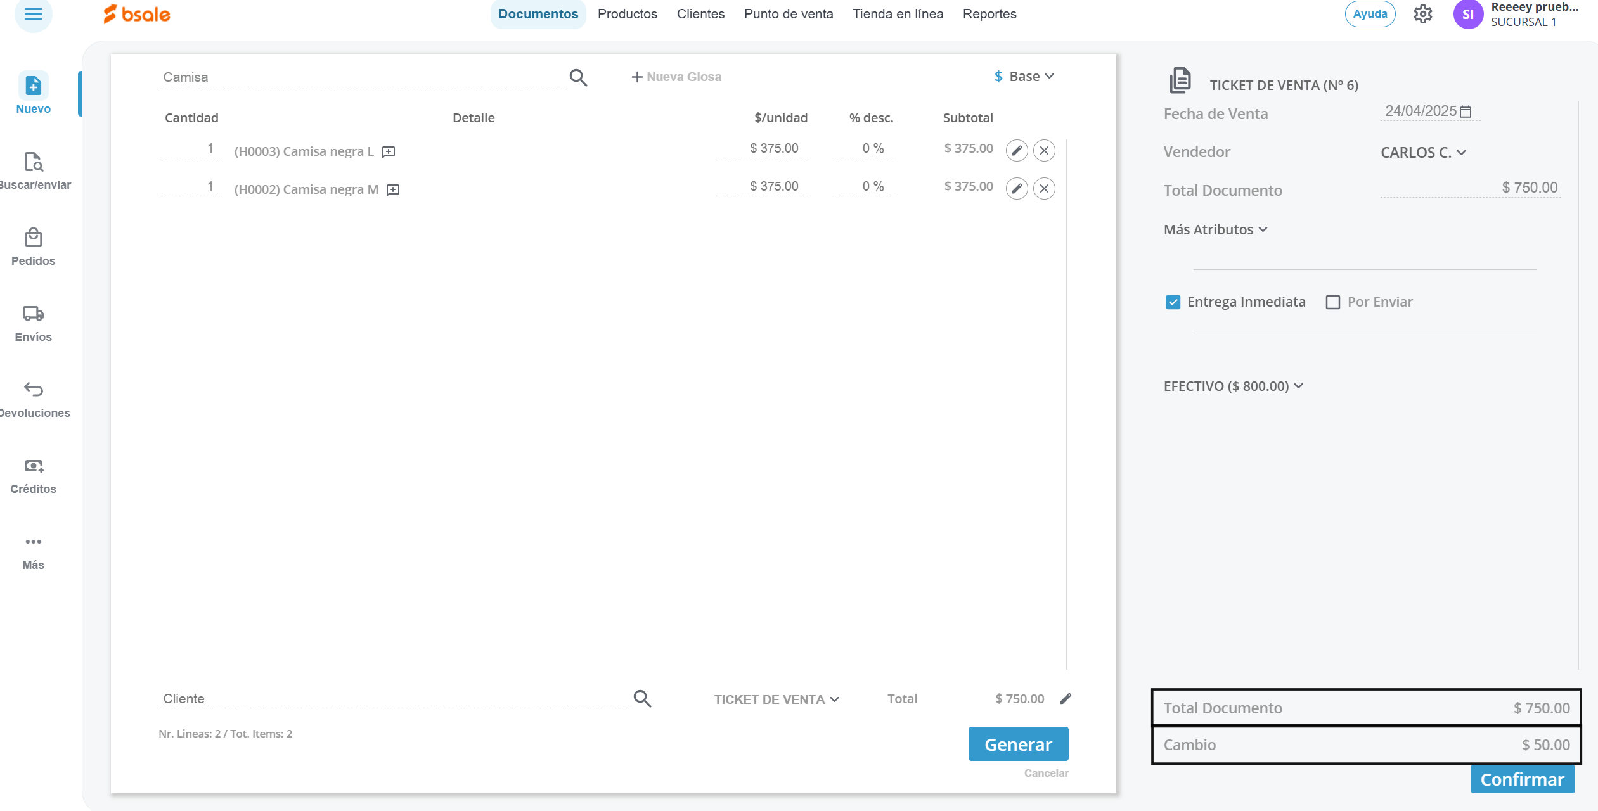Open the Pedidos sidebar icon

tap(33, 238)
